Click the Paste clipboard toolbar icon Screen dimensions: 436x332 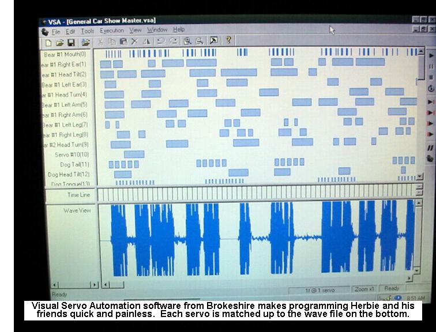coord(123,41)
